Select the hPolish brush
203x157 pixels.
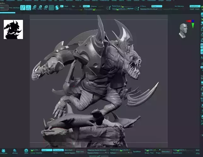point(15,151)
